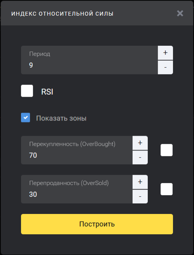Focus the Перекупленность field with value 70
Image resolution: width=194 pixels, height=255 pixels.
pyautogui.click(x=77, y=150)
